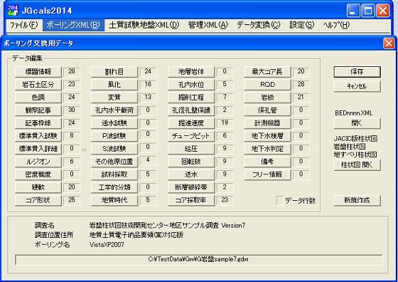Click the 新規作成 button
The height and width of the screenshot is (282, 398).
(357, 200)
